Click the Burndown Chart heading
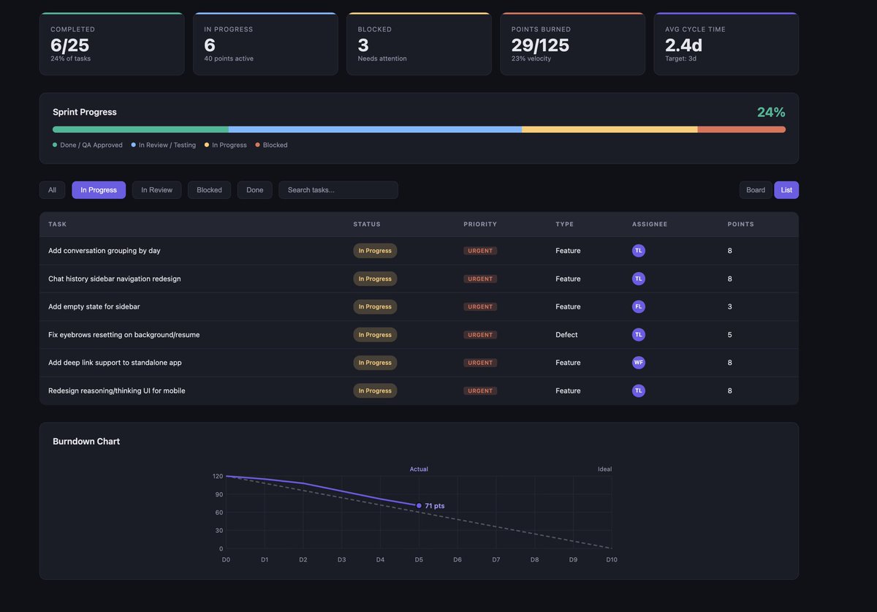Image resolution: width=877 pixels, height=612 pixels. coord(86,442)
